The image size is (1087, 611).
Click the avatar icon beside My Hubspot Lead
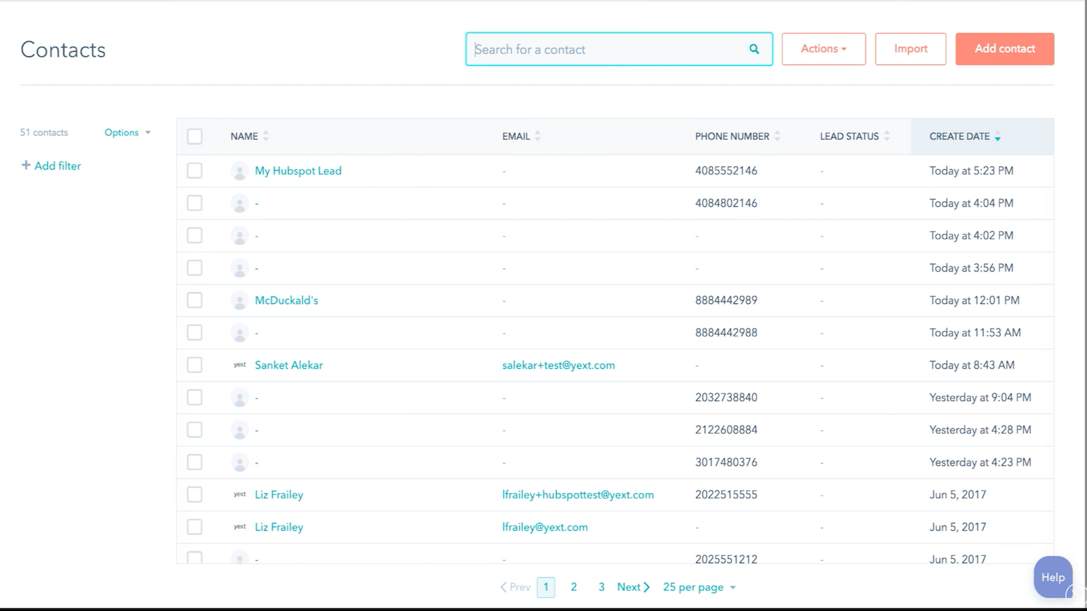(239, 170)
